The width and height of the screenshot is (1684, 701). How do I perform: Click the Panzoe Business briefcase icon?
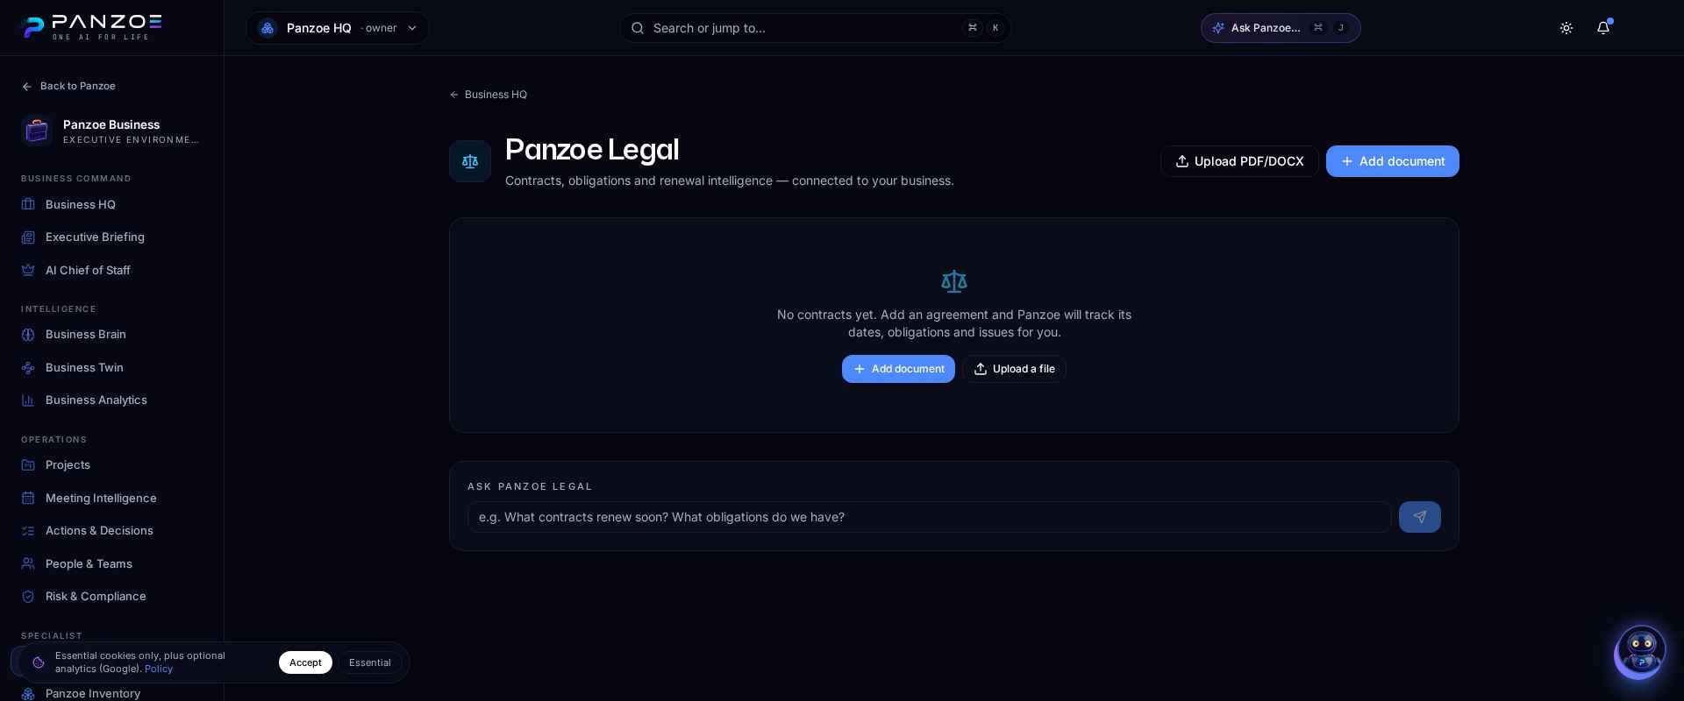(37, 131)
